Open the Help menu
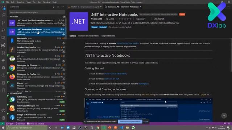The image size is (232, 130). [x=54, y=2]
